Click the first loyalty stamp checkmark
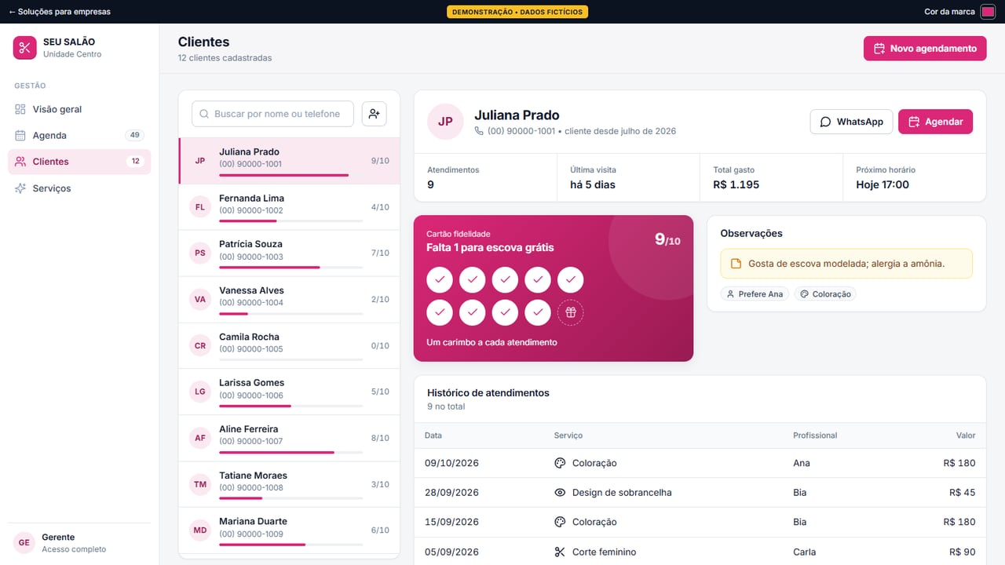 [440, 279]
